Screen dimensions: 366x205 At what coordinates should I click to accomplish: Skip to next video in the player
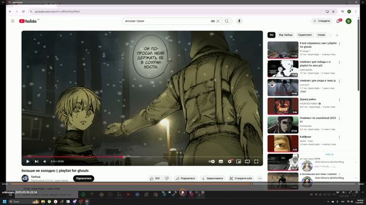(x=37, y=161)
